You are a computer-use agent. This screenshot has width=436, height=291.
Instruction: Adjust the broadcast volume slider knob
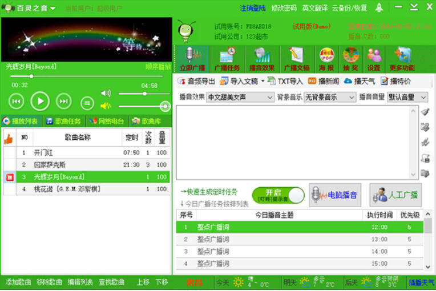click(165, 106)
